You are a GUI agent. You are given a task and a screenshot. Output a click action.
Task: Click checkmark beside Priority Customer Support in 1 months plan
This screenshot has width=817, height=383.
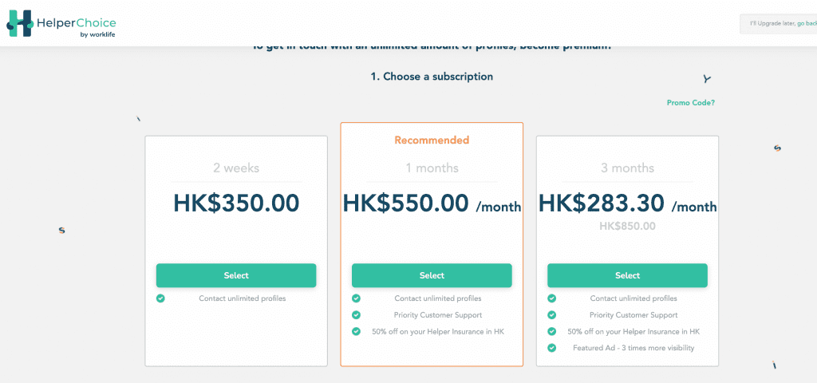356,314
